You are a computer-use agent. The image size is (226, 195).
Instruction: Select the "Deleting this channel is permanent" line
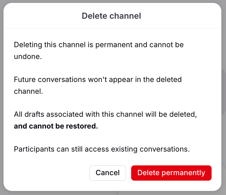[x=99, y=45]
